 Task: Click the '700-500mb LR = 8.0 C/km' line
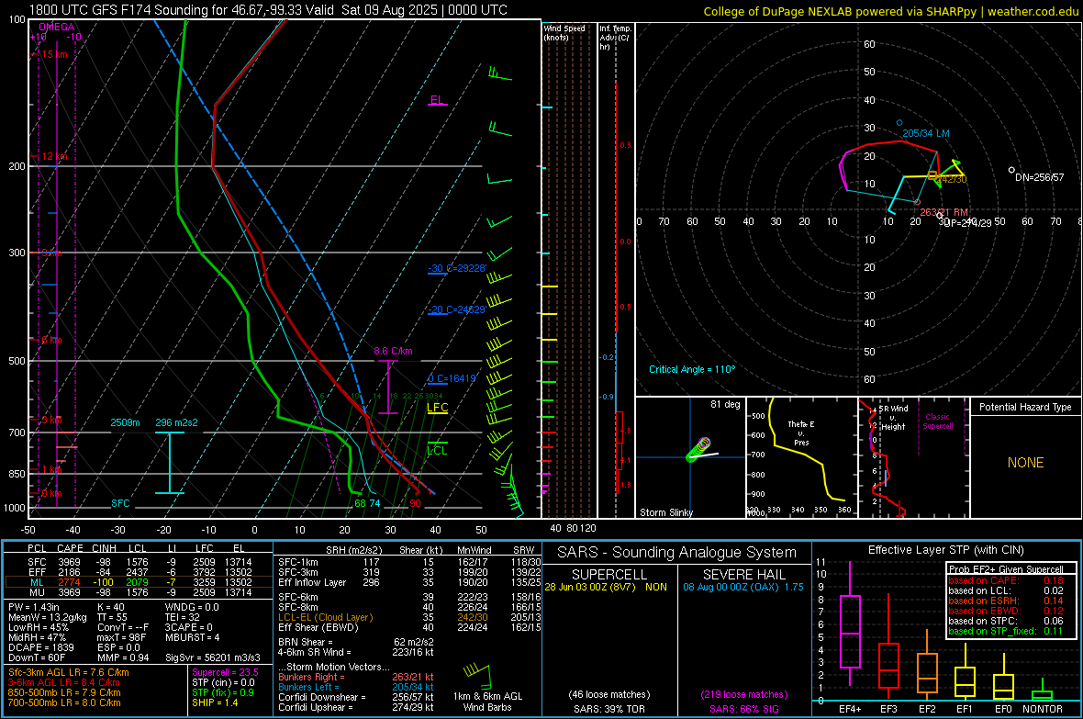[x=64, y=702]
